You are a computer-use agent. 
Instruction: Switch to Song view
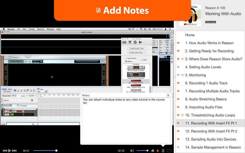[4, 89]
